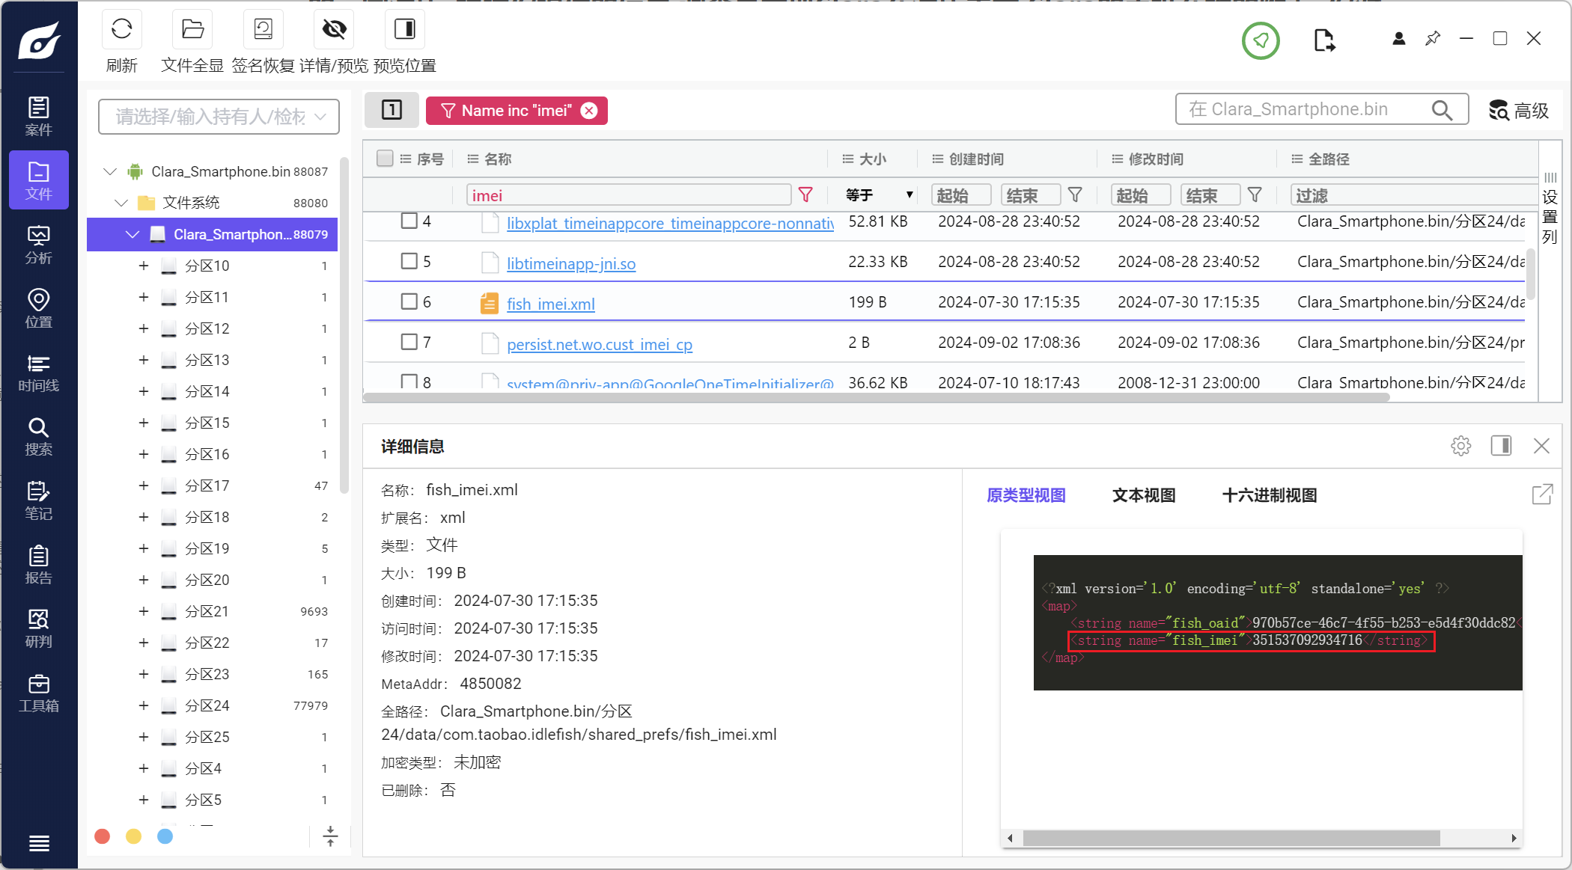Click the search magnifier in Clara_Smartphone.bin box
1572x870 pixels.
[x=1442, y=110]
